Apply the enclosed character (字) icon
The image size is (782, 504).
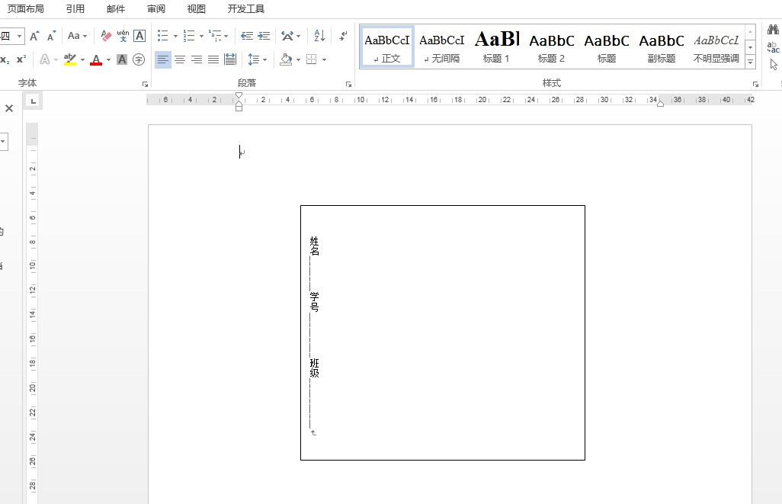pyautogui.click(x=139, y=59)
